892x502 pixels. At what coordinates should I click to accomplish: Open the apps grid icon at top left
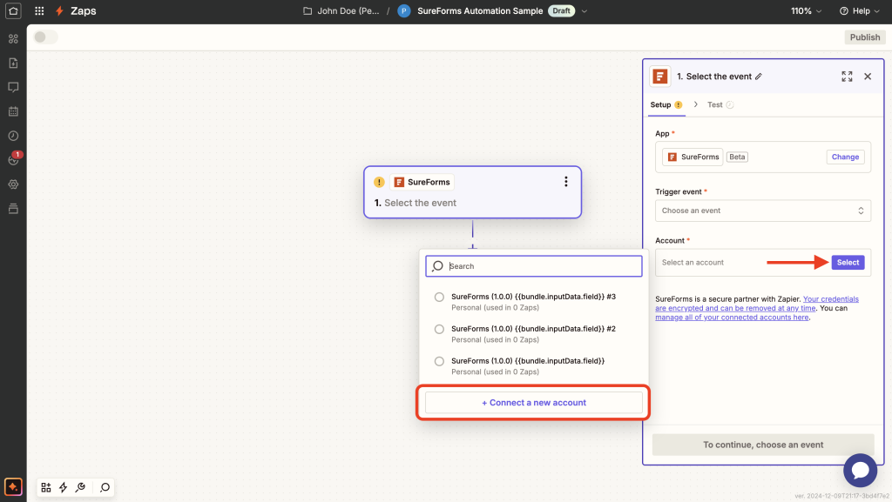click(38, 10)
